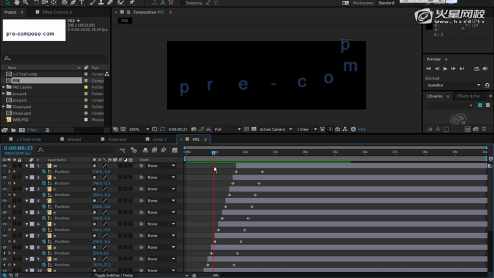
Task: Select the Hand tool in the toolbar
Action: (15, 3)
